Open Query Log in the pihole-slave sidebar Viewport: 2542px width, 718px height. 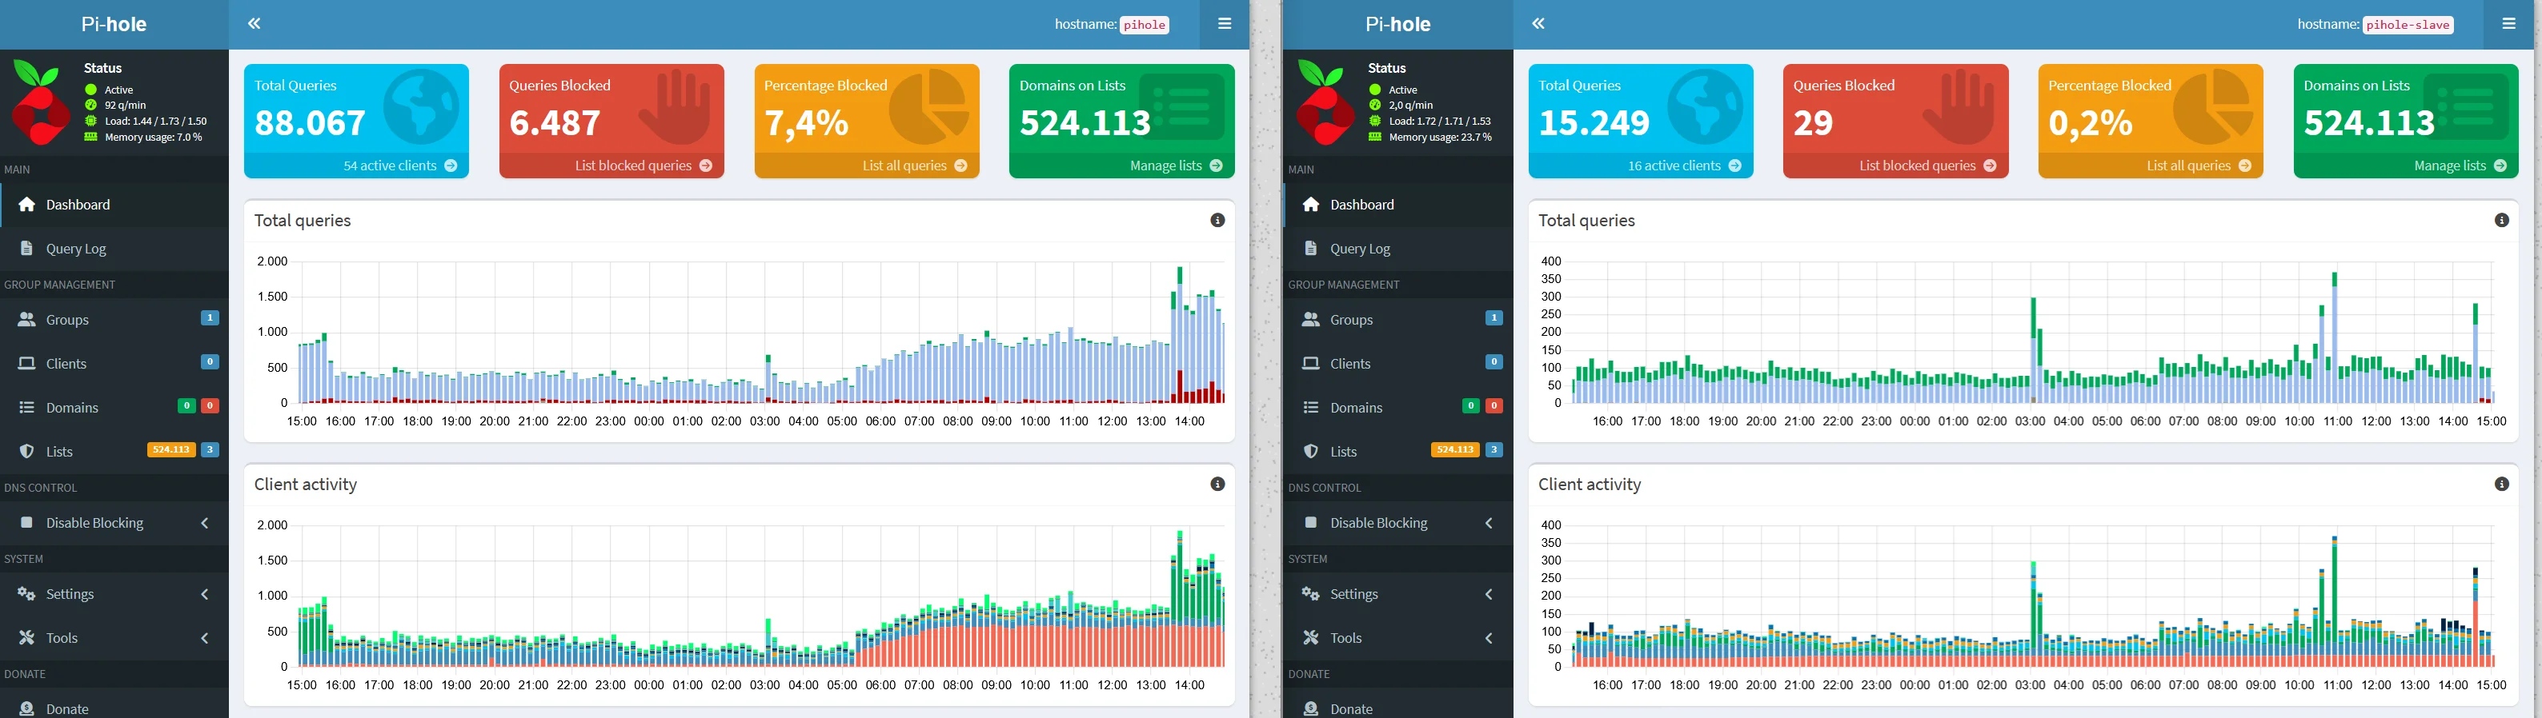point(1398,249)
